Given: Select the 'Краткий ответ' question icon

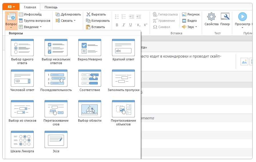Looking at the screenshot, I should click(x=123, y=48).
